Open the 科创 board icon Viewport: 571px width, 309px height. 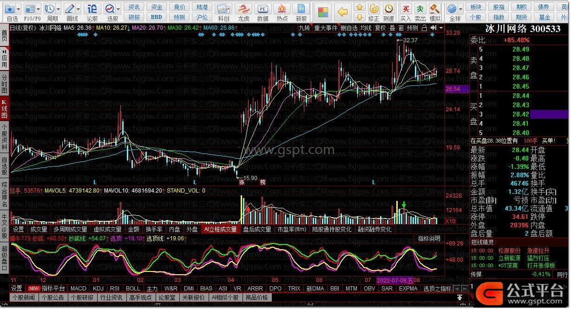[223, 9]
